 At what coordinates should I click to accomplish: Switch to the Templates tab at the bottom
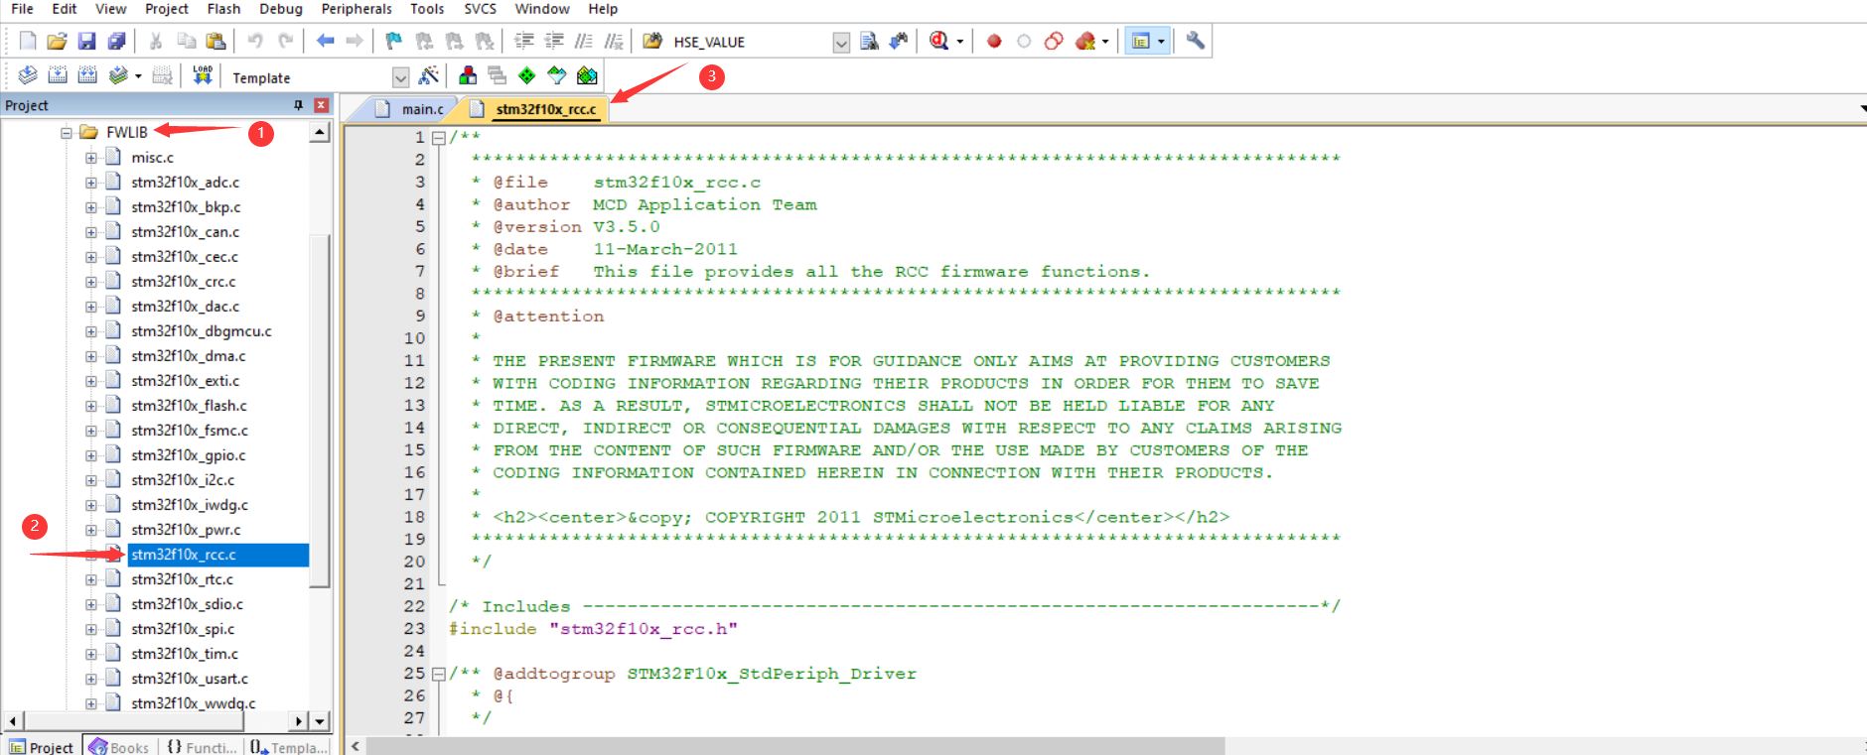coord(289,747)
